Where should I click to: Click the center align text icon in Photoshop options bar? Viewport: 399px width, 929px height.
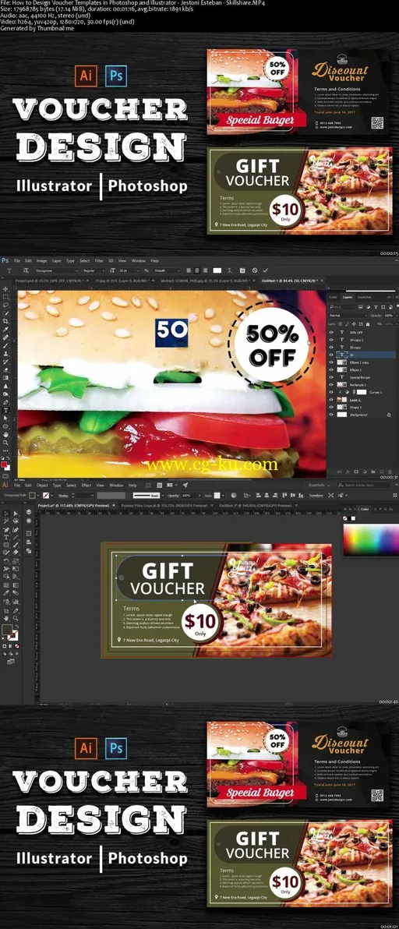click(197, 270)
